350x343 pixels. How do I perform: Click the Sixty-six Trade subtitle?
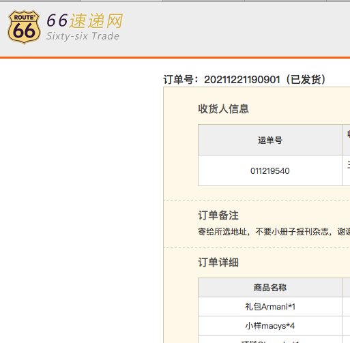pyautogui.click(x=83, y=36)
